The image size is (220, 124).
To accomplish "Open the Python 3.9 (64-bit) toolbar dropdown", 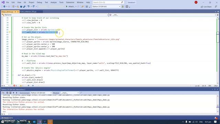I will (x=120, y=7).
